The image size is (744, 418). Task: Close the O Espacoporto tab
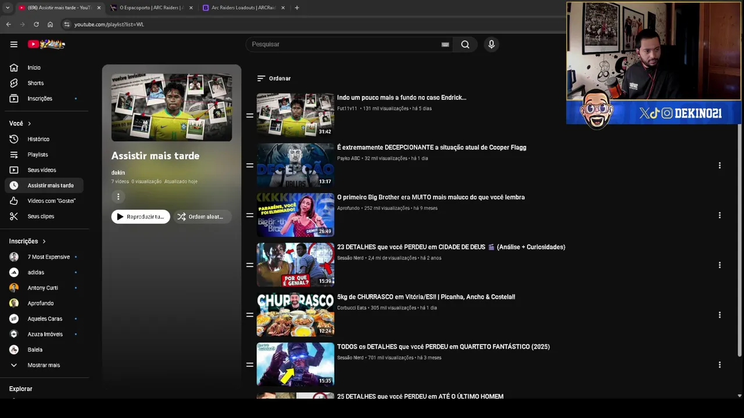(191, 8)
